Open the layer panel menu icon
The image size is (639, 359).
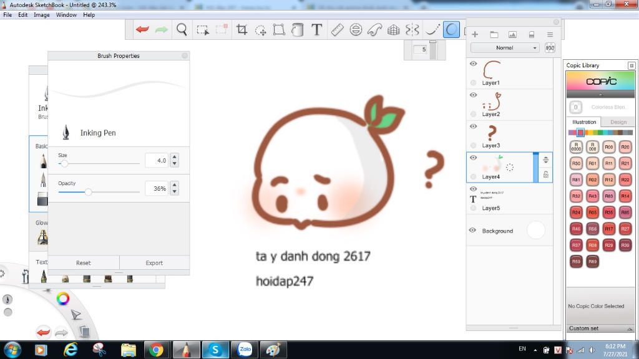(x=550, y=35)
